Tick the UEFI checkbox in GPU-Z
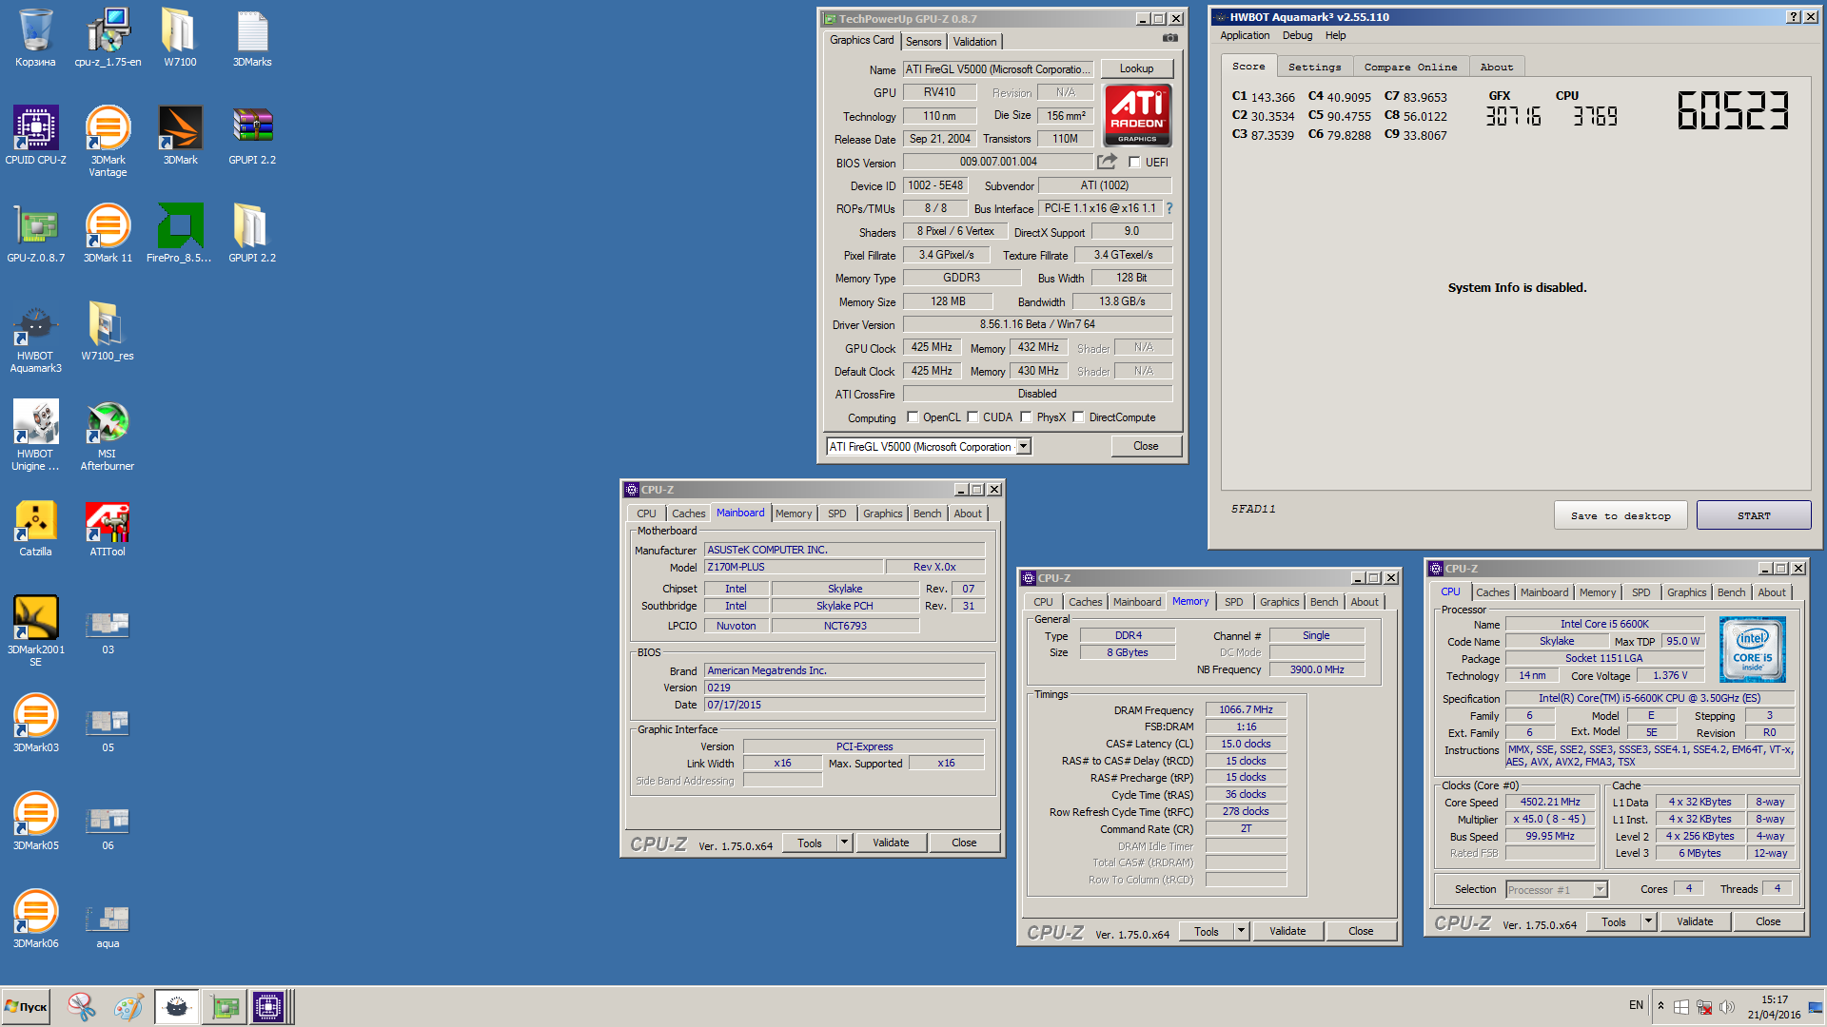Screen dimensions: 1827x1027 [1134, 163]
